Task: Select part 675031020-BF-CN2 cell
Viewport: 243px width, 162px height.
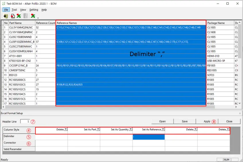Action: pos(22,61)
